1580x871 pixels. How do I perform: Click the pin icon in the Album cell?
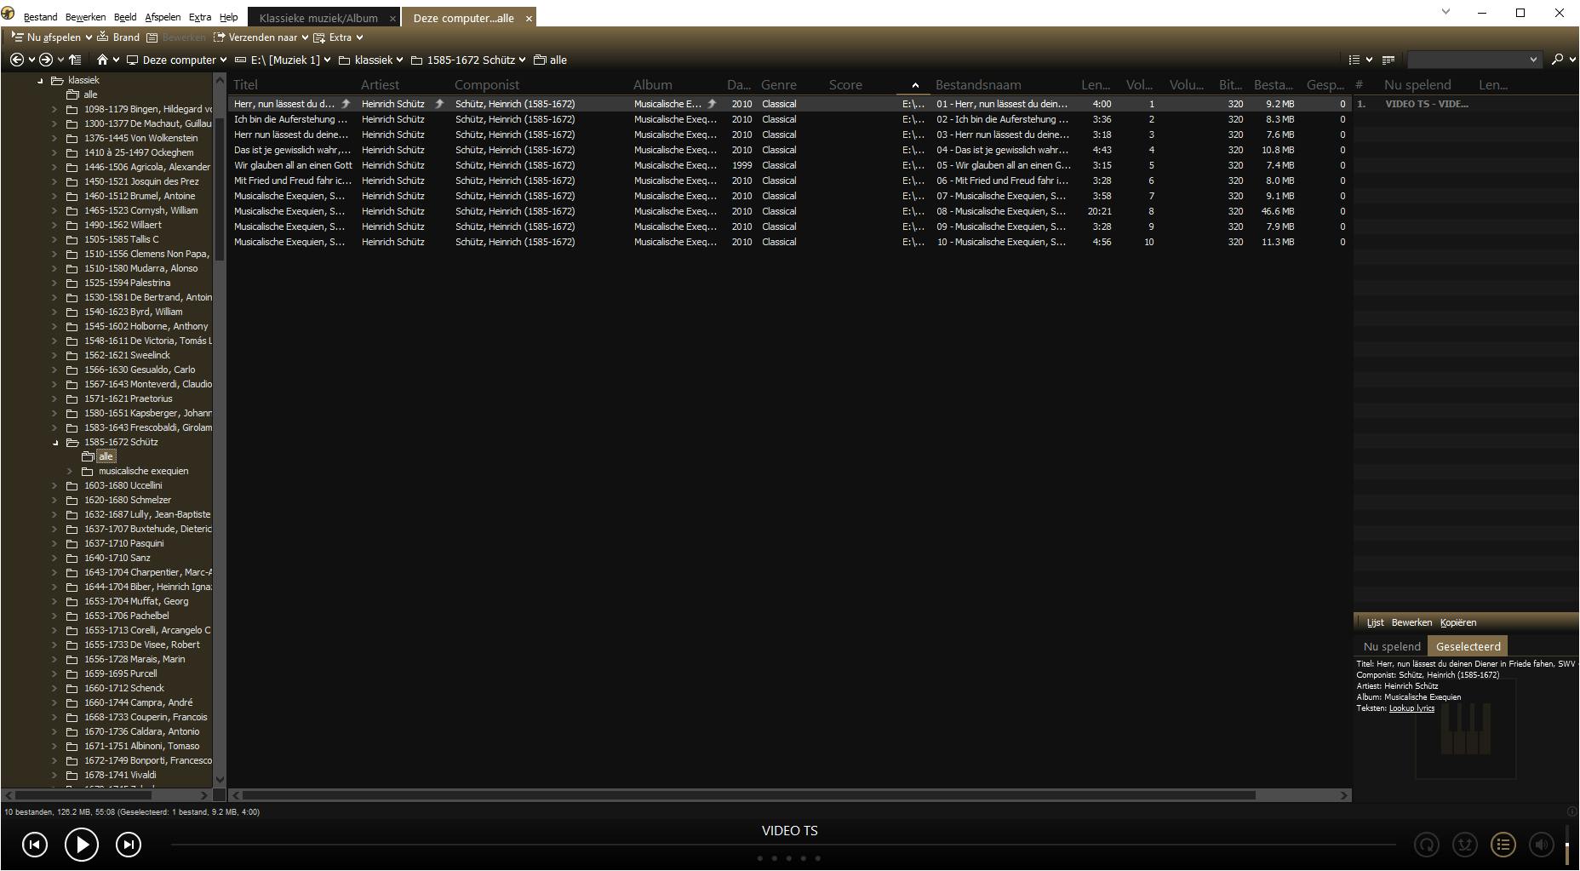[x=712, y=104]
